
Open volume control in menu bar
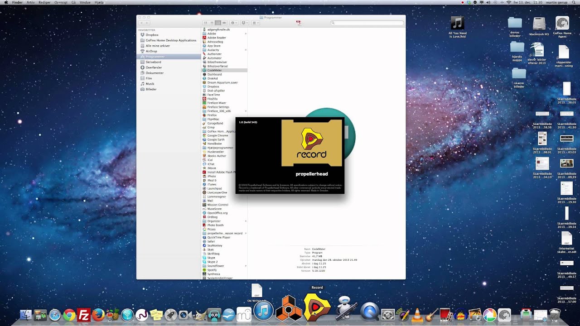click(x=488, y=2)
